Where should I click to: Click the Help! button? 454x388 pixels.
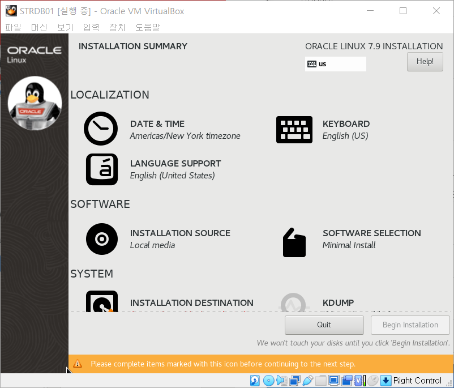pos(425,61)
